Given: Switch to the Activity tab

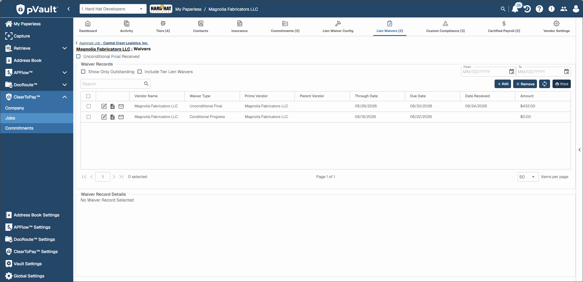Looking at the screenshot, I should (127, 27).
